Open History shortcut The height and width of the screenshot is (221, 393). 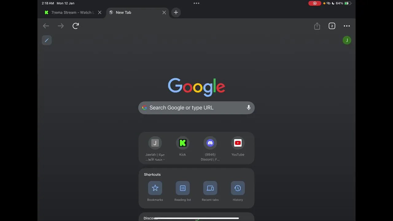[238, 191]
